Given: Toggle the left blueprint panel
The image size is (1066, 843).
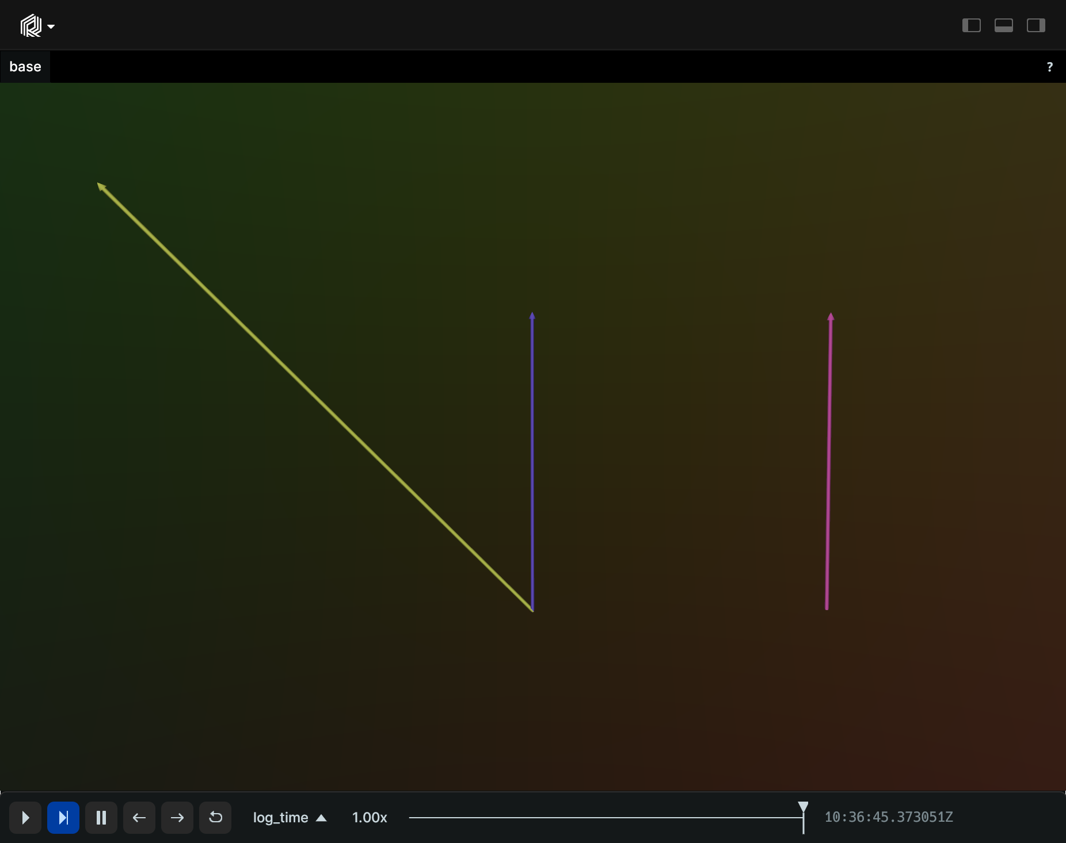Looking at the screenshot, I should [972, 25].
